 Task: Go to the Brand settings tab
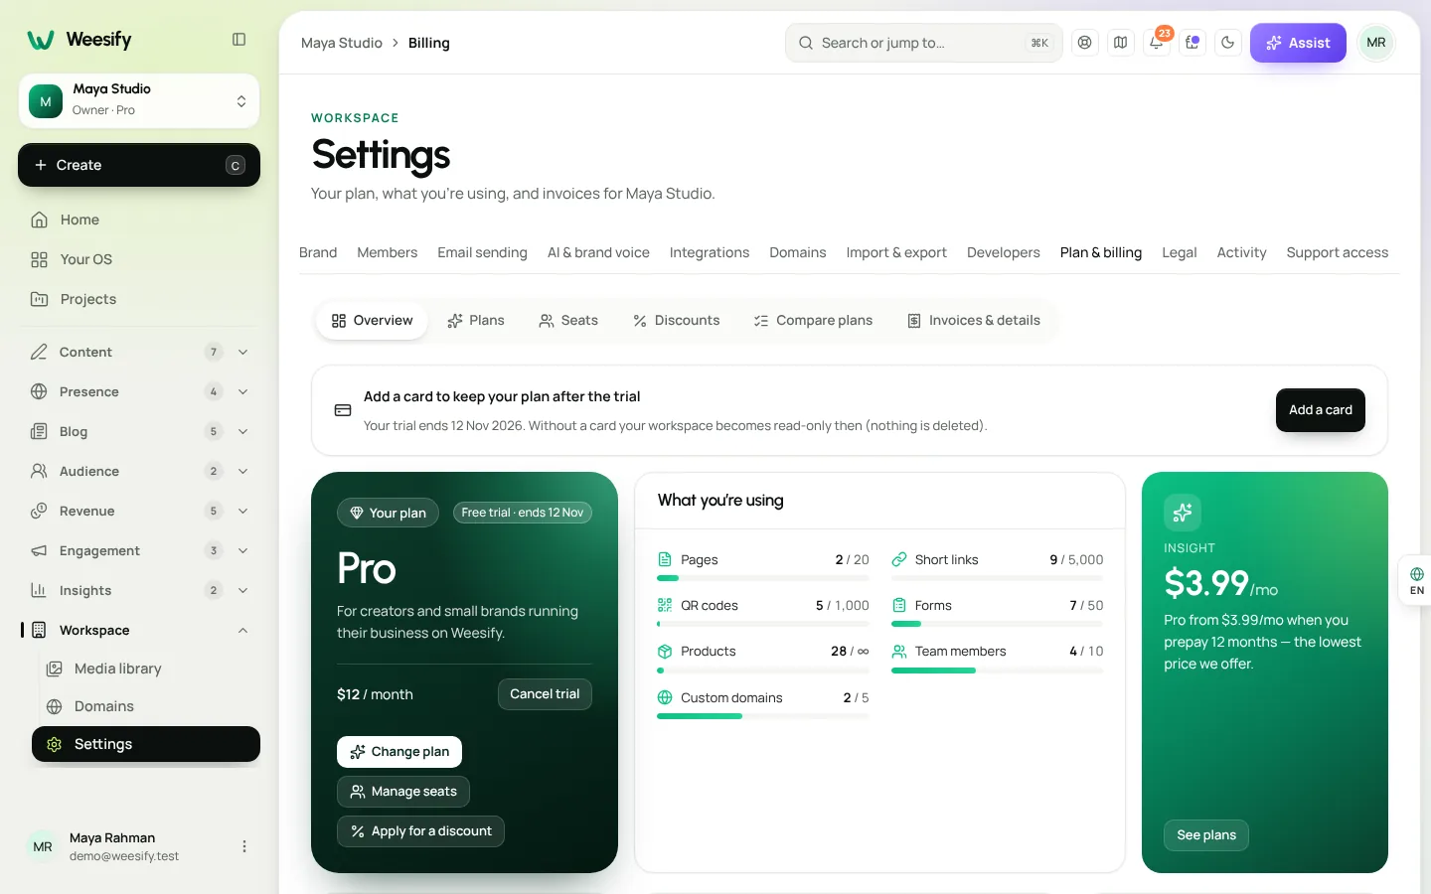318,252
